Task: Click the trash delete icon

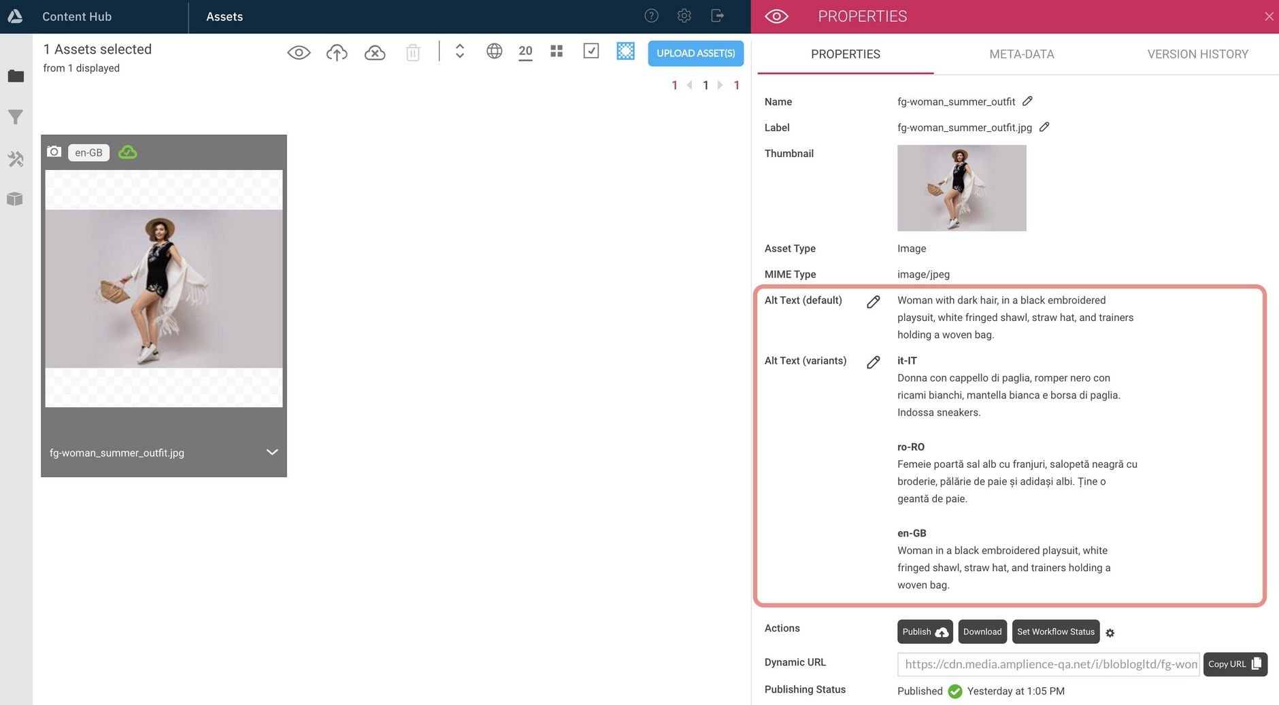Action: [x=413, y=52]
